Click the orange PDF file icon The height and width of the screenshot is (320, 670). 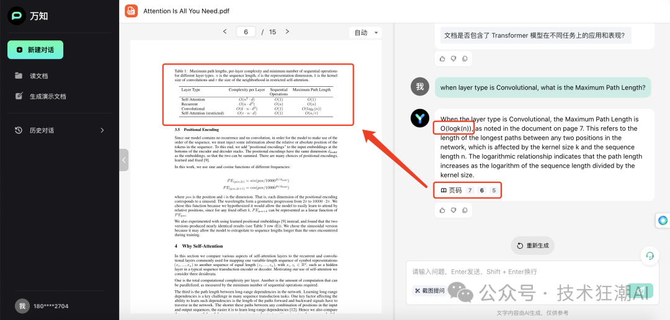tap(131, 11)
